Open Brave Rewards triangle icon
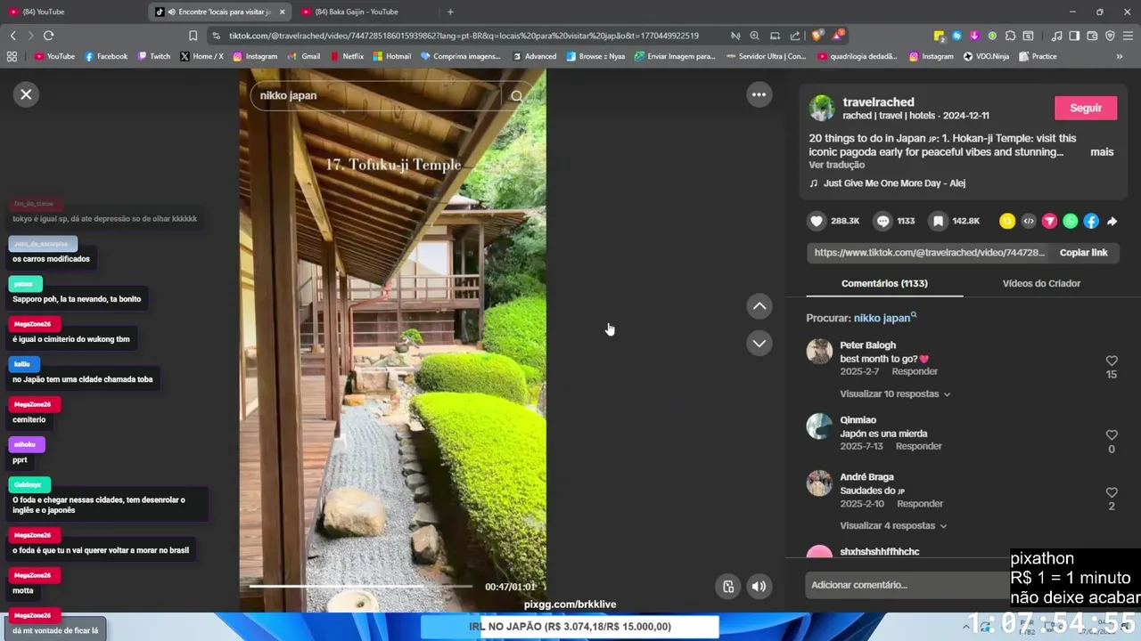The height and width of the screenshot is (641, 1141). click(x=838, y=36)
